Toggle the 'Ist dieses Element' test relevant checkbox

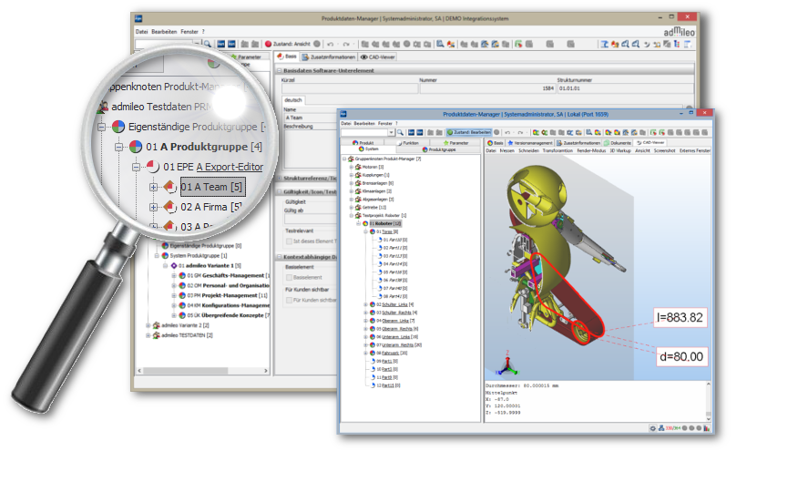click(x=289, y=241)
